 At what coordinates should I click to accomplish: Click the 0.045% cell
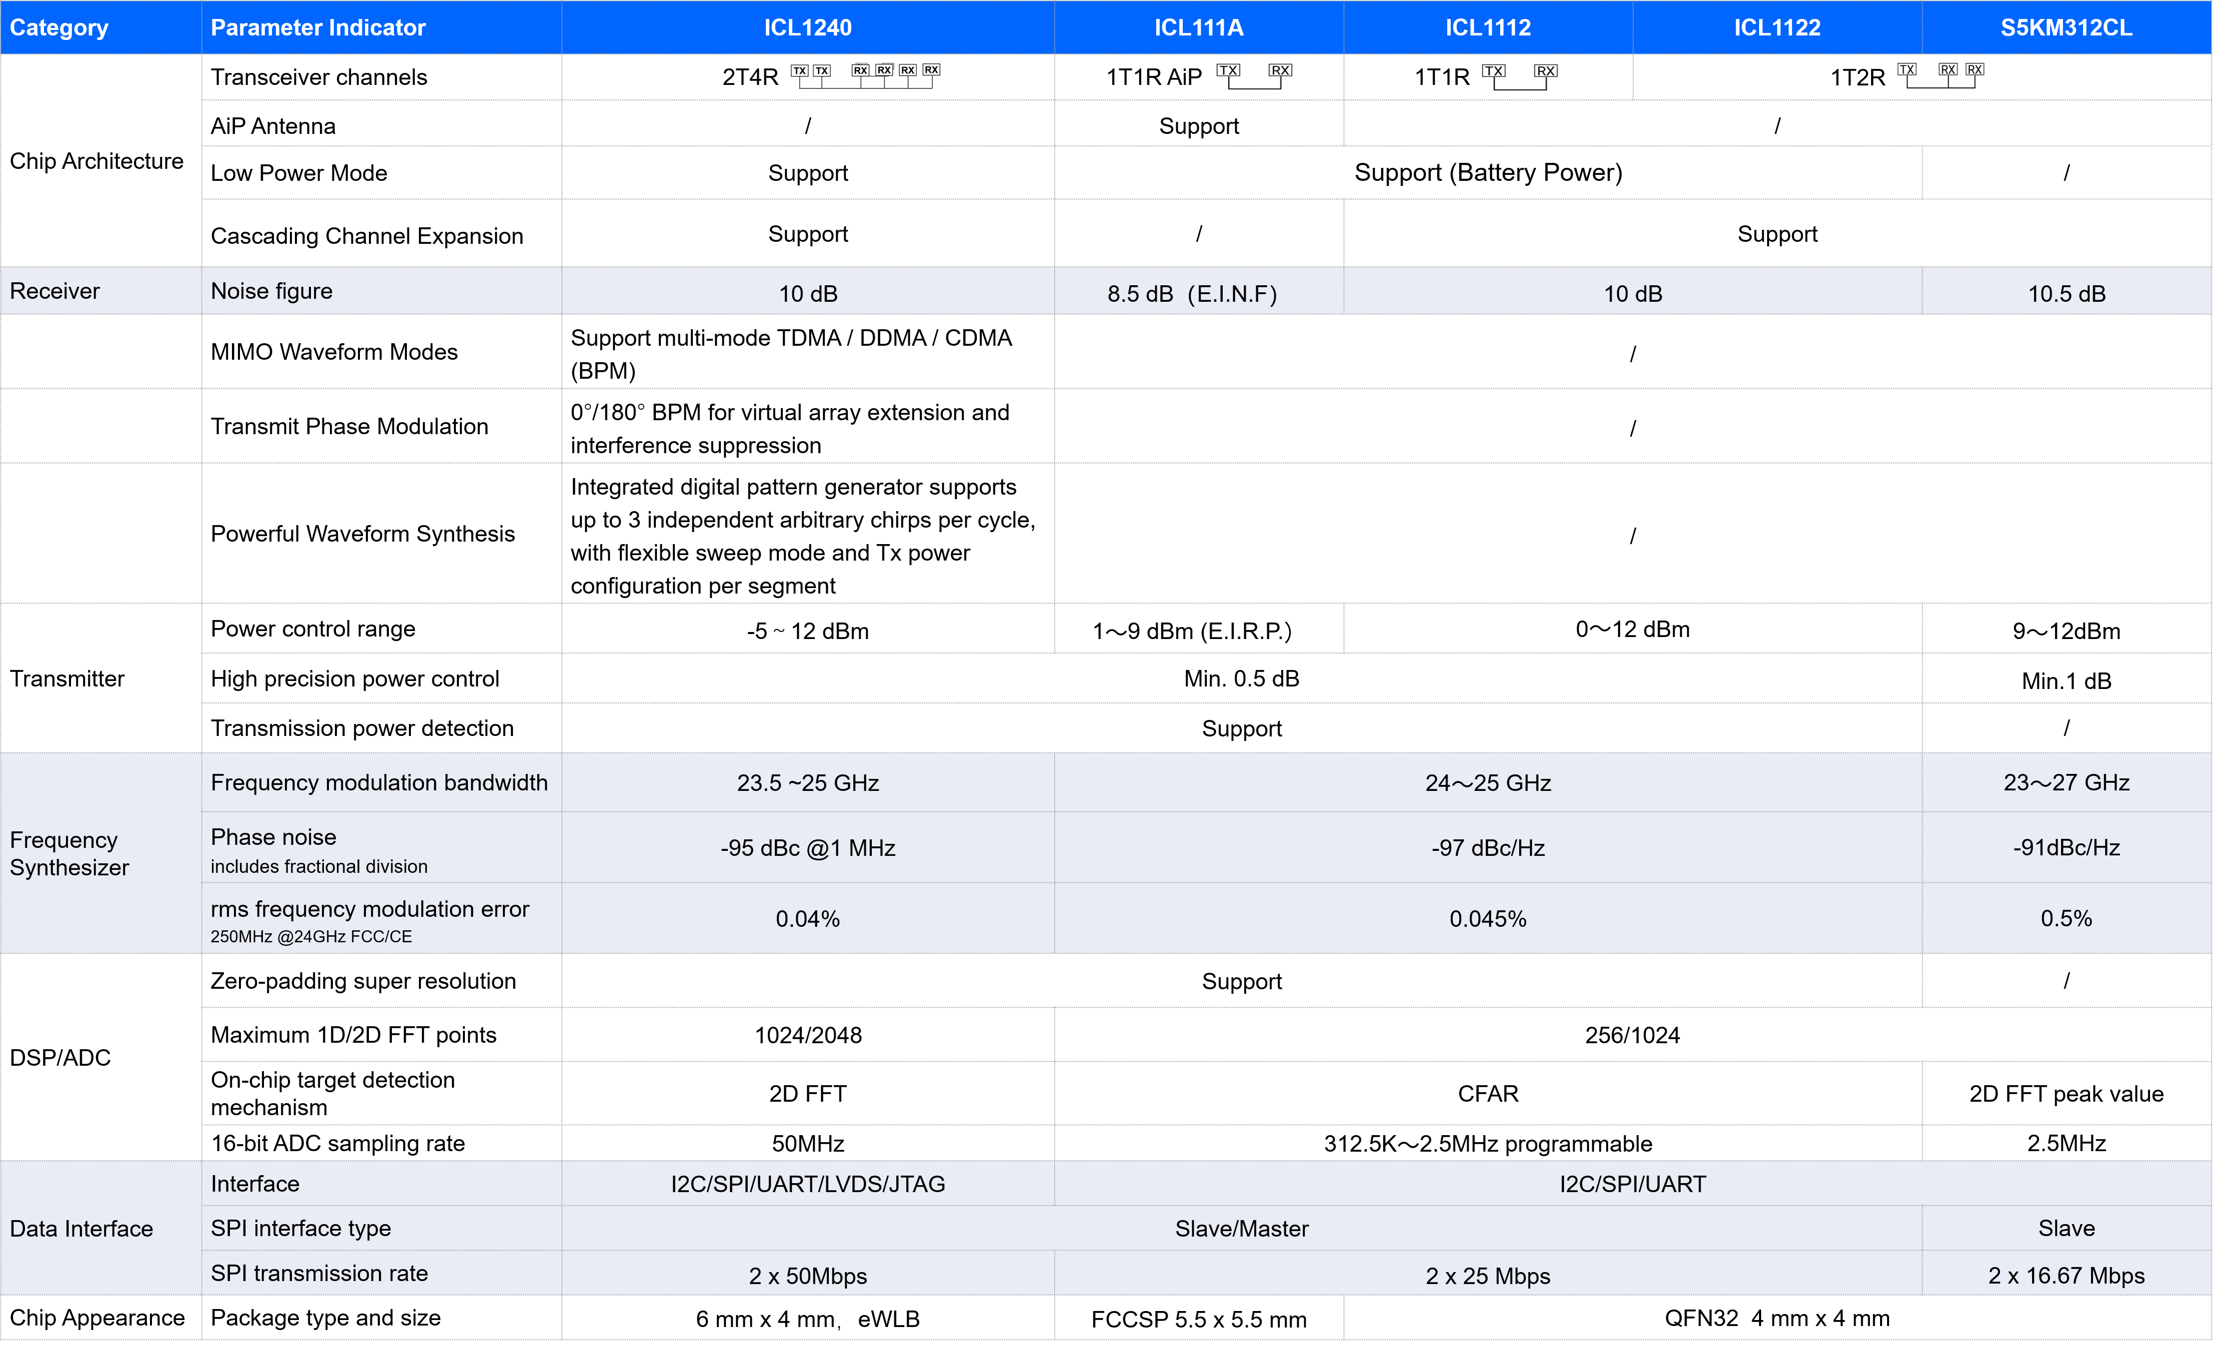tap(1488, 918)
